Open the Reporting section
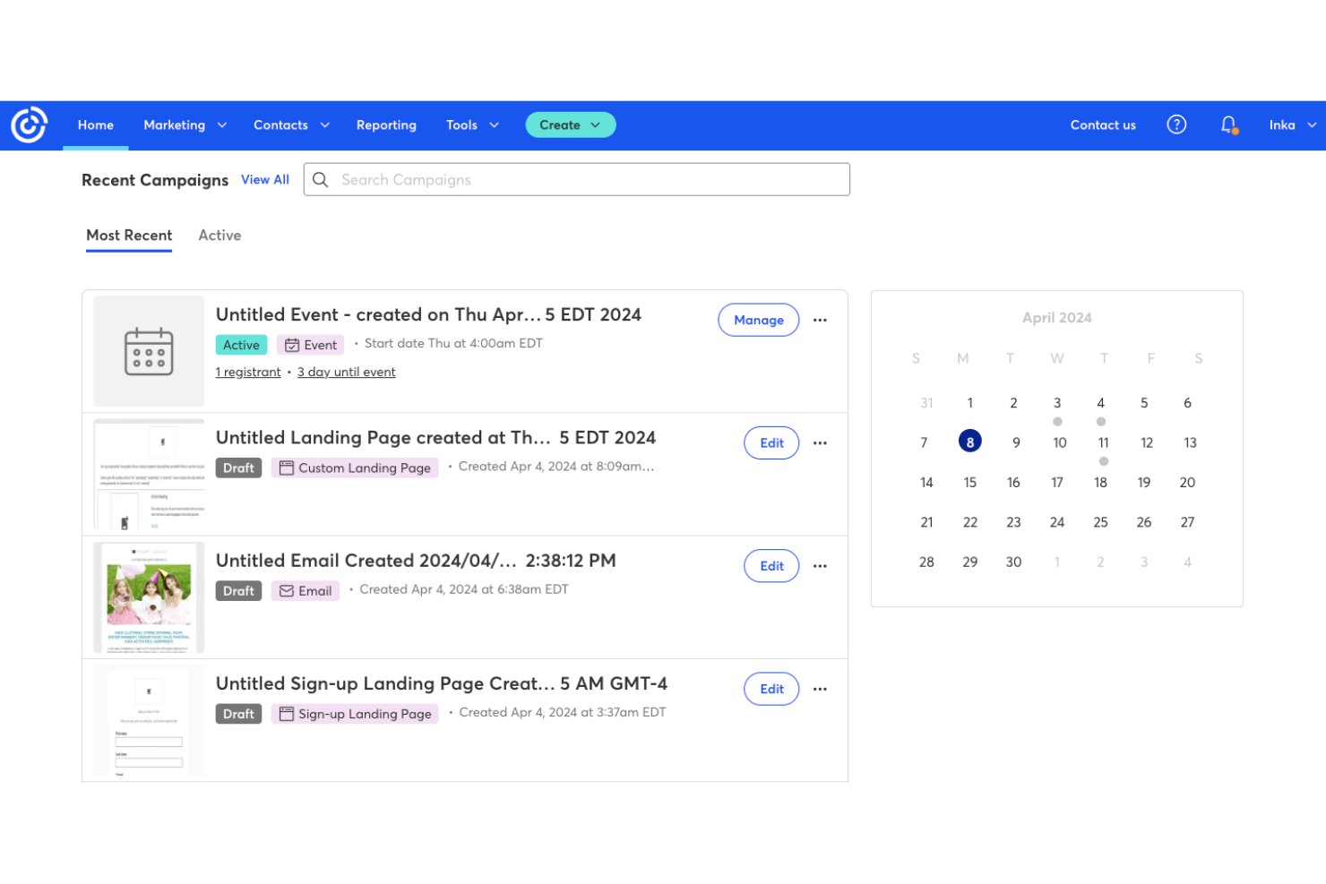Image resolution: width=1326 pixels, height=884 pixels. pyautogui.click(x=386, y=124)
